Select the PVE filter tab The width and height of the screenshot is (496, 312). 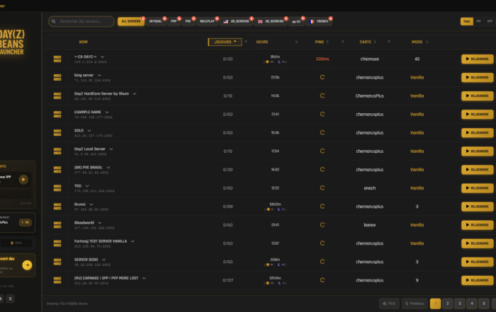pyautogui.click(x=188, y=21)
